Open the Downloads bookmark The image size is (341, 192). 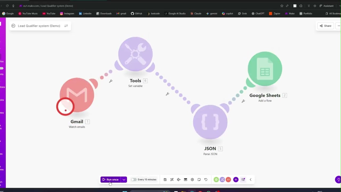click(104, 14)
